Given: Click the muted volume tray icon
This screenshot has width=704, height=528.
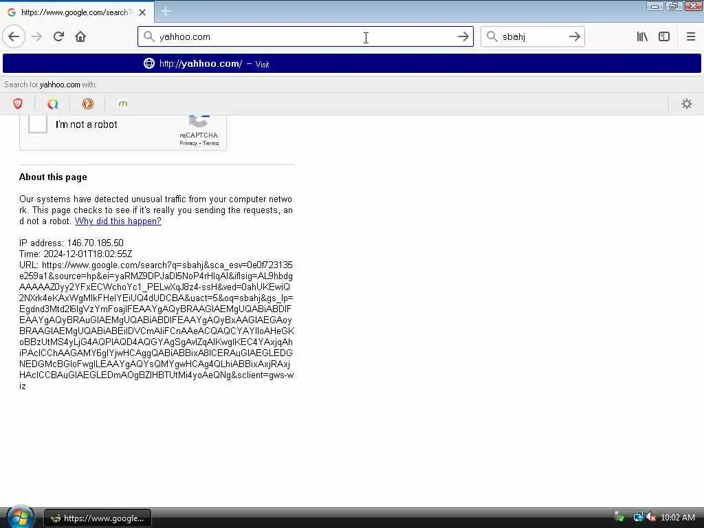Looking at the screenshot, I should [x=651, y=517].
